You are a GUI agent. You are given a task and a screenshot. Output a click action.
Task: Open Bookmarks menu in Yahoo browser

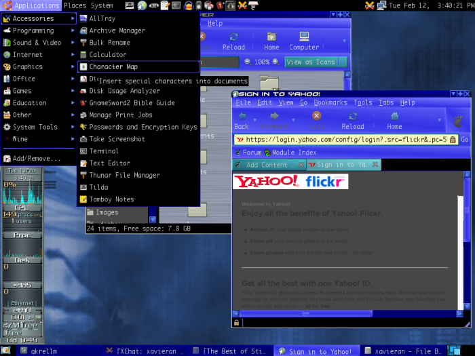coord(330,103)
